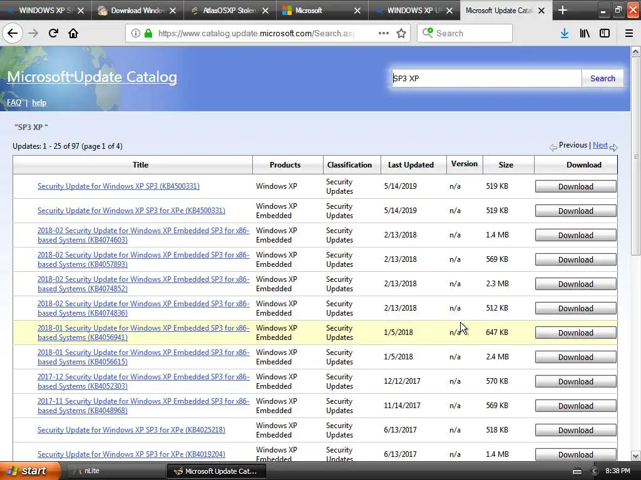Click Microsoft Update Catalog taskbar button
Viewport: 641px width, 480px height.
(216, 471)
